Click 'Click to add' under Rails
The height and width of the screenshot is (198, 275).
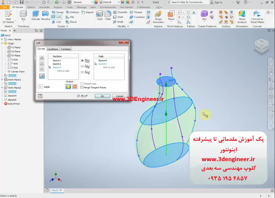pos(109,67)
